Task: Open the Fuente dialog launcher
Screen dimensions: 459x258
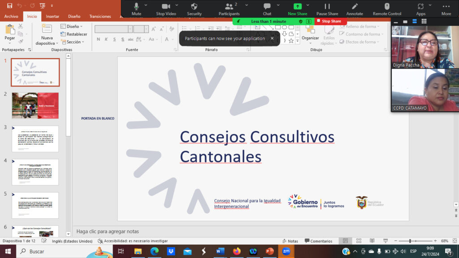Action: point(175,50)
